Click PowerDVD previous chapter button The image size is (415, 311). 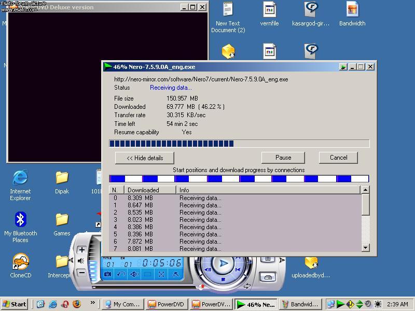click(x=238, y=270)
